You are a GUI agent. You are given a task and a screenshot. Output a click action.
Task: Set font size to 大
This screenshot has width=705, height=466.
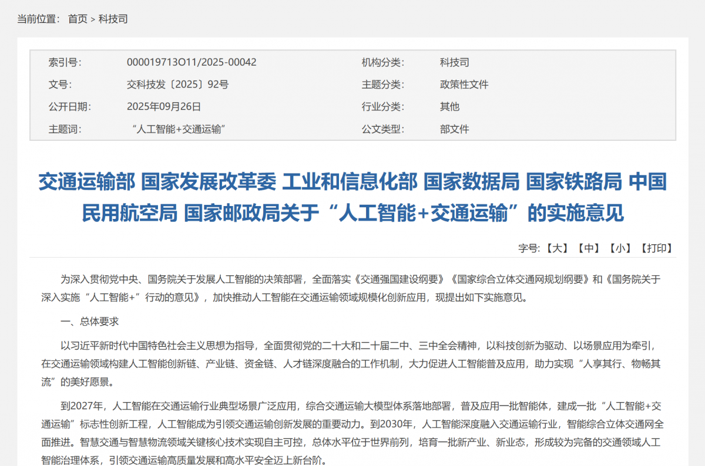click(556, 248)
